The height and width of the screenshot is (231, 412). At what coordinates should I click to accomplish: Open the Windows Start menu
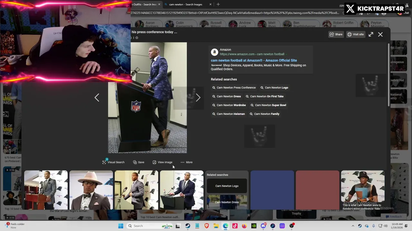pos(121,226)
